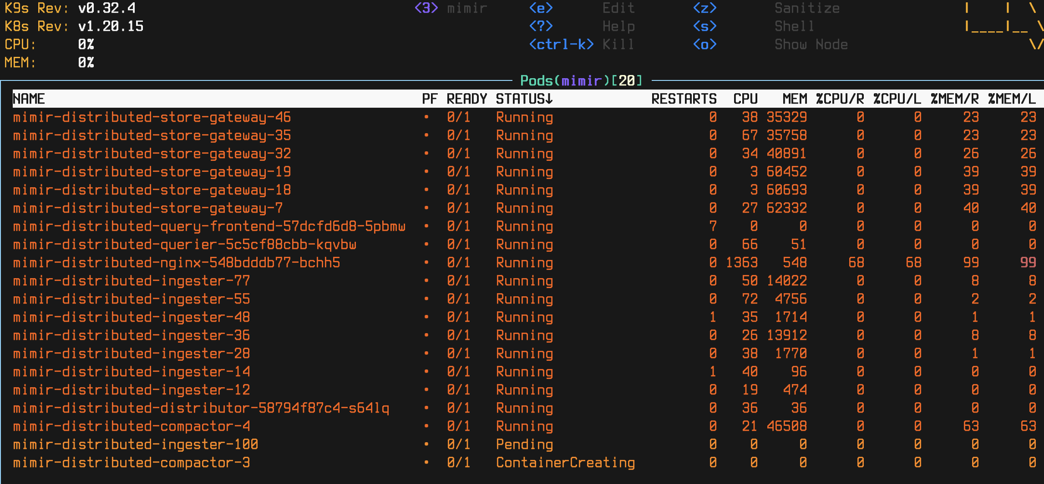Click the Running status of nginx pod
This screenshot has height=484, width=1044.
tap(524, 263)
